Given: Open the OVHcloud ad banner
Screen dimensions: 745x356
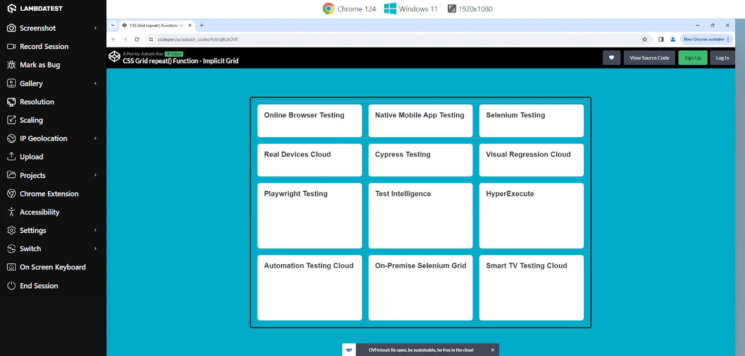Looking at the screenshot, I should 421,350.
